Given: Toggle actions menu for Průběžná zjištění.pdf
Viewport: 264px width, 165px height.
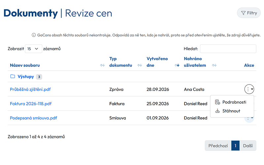Looking at the screenshot, I should pyautogui.click(x=249, y=89).
